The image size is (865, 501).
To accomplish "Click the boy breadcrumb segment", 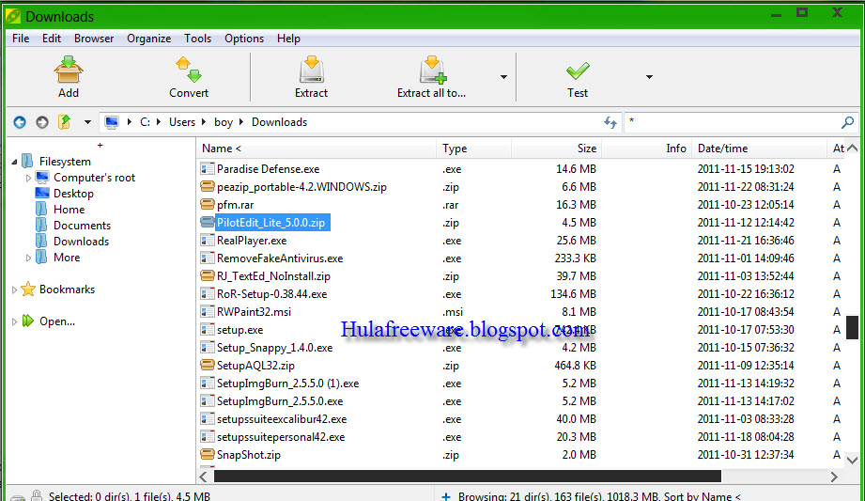I will click(x=224, y=122).
